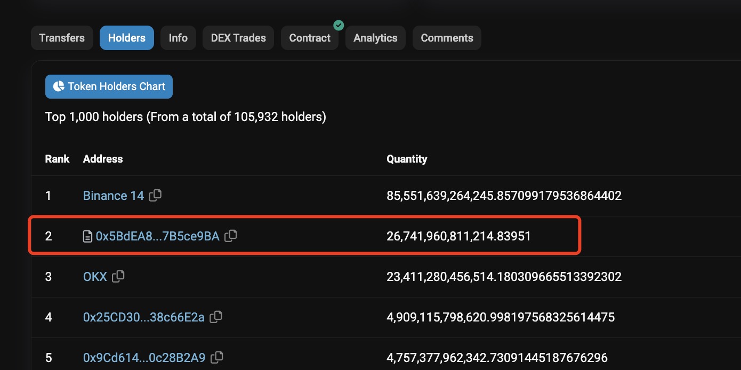The width and height of the screenshot is (741, 370).
Task: Copy the 0x25CD30...38c66E2a address
Action: [216, 317]
